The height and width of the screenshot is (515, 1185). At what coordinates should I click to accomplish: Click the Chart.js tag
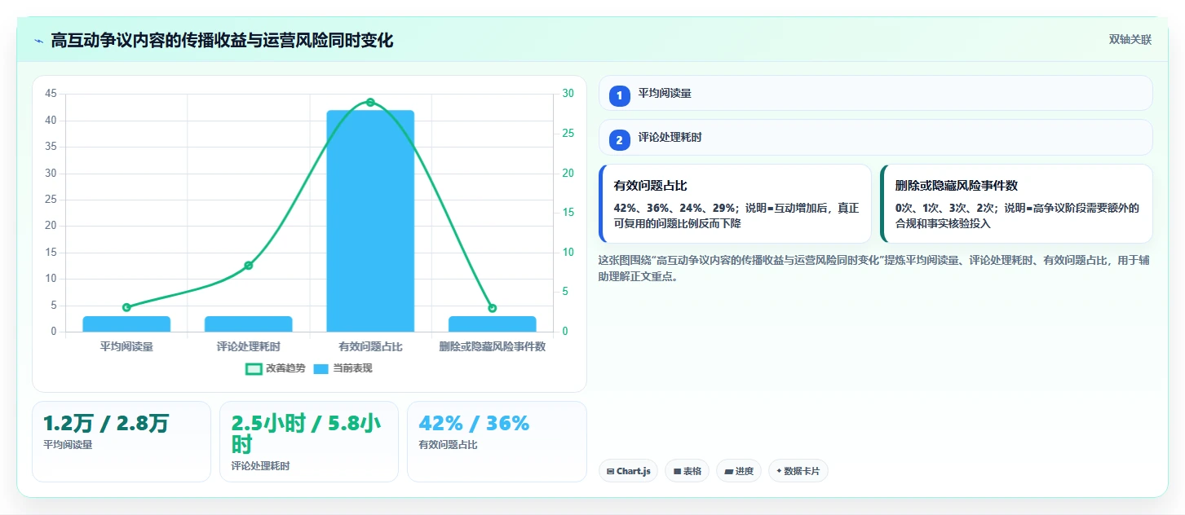pyautogui.click(x=628, y=471)
